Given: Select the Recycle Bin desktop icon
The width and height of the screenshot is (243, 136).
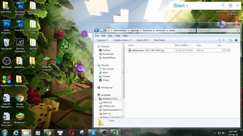Looking at the screenshot, I should pyautogui.click(x=6, y=44).
